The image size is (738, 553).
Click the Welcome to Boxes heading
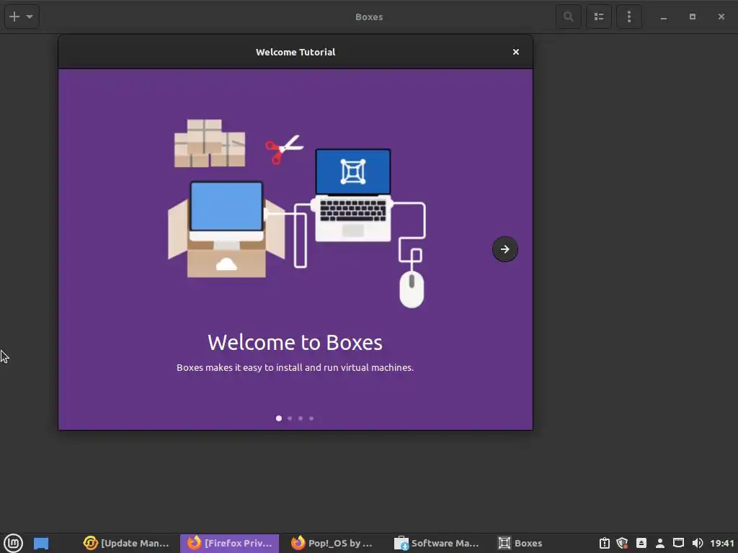[x=295, y=342]
